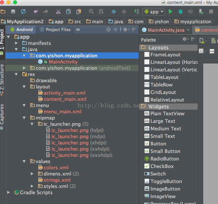Collapse the app module tree node

coord(8,37)
